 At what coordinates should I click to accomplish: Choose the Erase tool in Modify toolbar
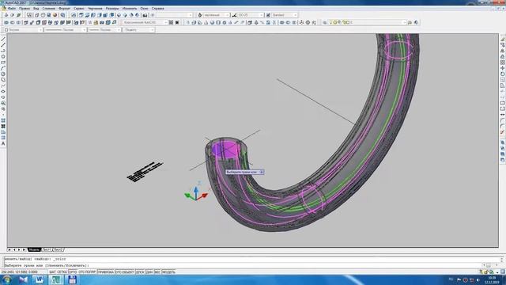pyautogui.click(x=503, y=39)
